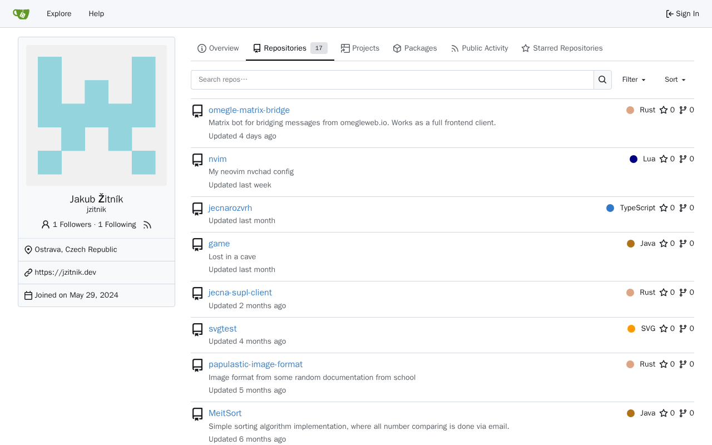Click the Rust color dot on omegle-matrix-bridge
The width and height of the screenshot is (712, 445).
630,110
